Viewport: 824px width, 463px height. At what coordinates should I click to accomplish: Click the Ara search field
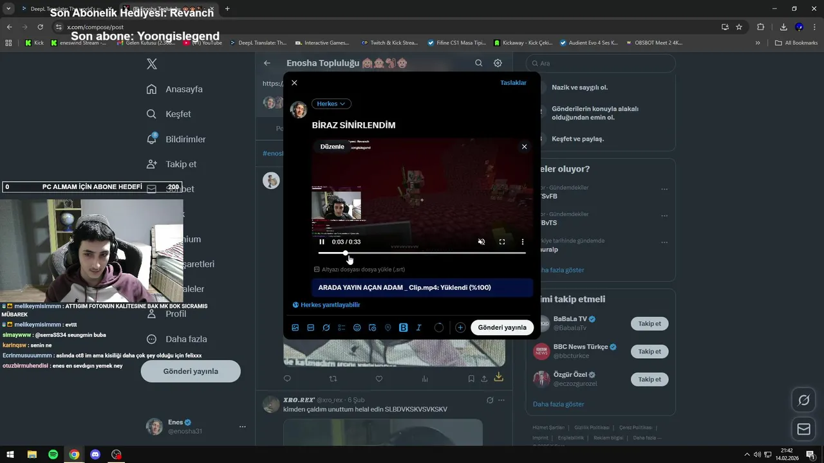pos(601,64)
